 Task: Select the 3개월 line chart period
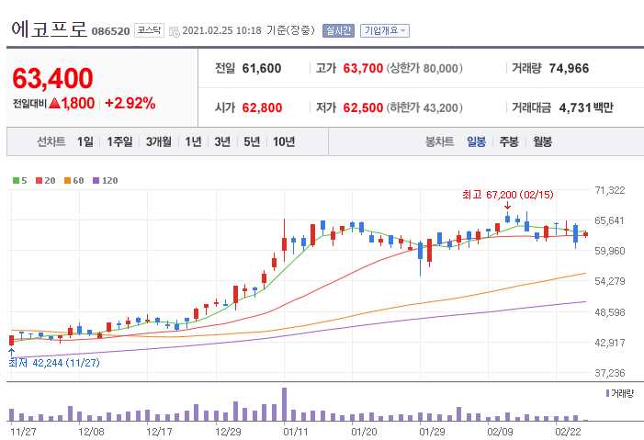(159, 141)
